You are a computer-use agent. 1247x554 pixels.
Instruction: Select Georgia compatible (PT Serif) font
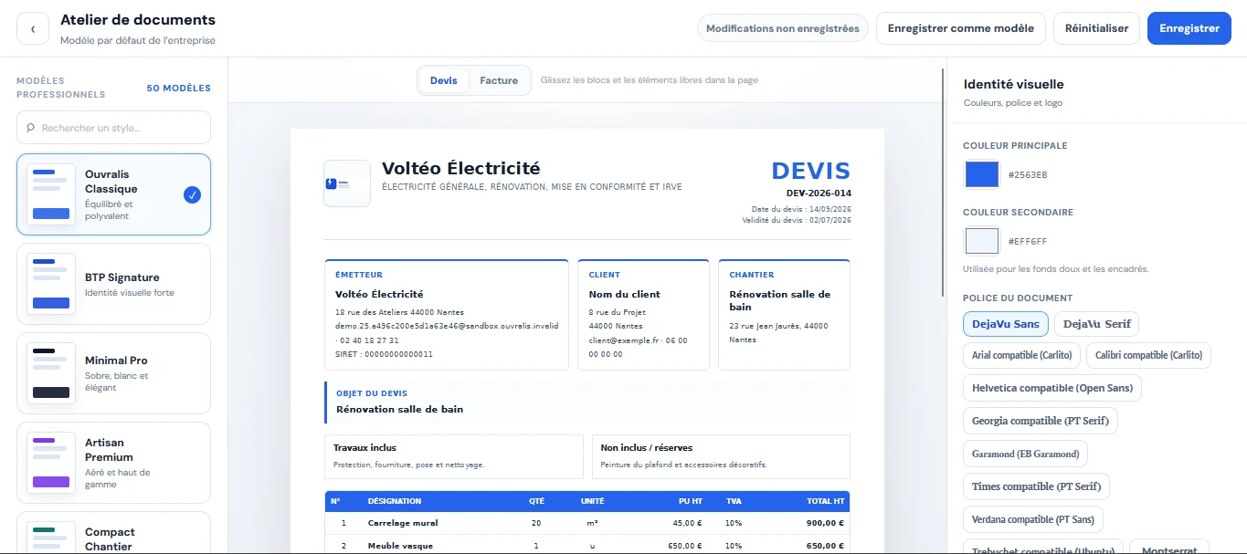[1041, 421]
